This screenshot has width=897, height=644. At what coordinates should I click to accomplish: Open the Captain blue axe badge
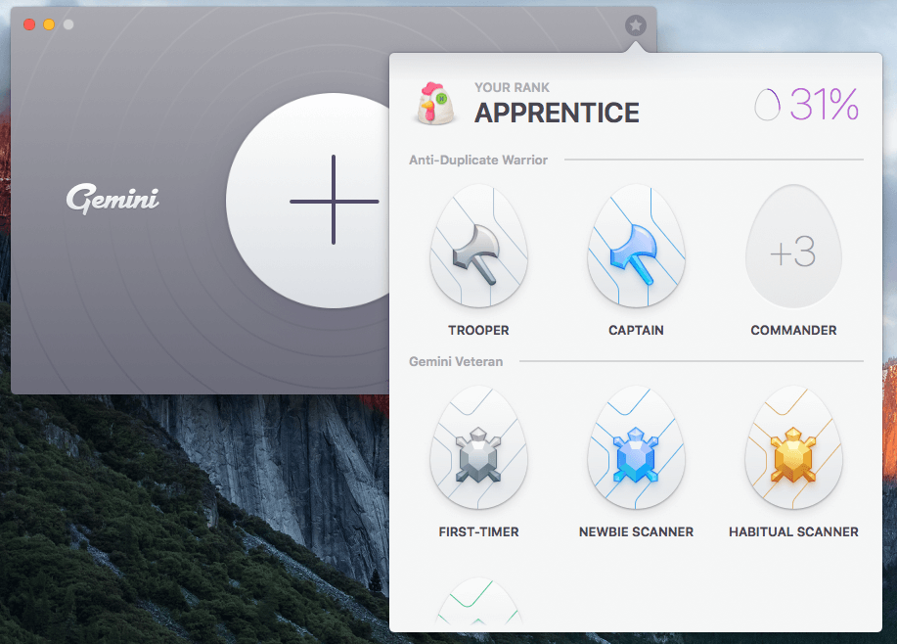(x=636, y=248)
